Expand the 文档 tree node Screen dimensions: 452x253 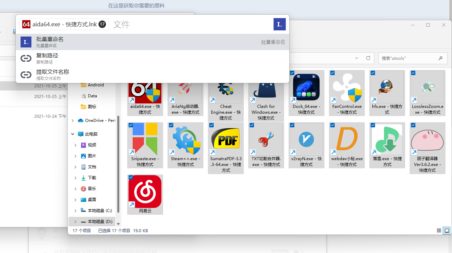coord(76,167)
